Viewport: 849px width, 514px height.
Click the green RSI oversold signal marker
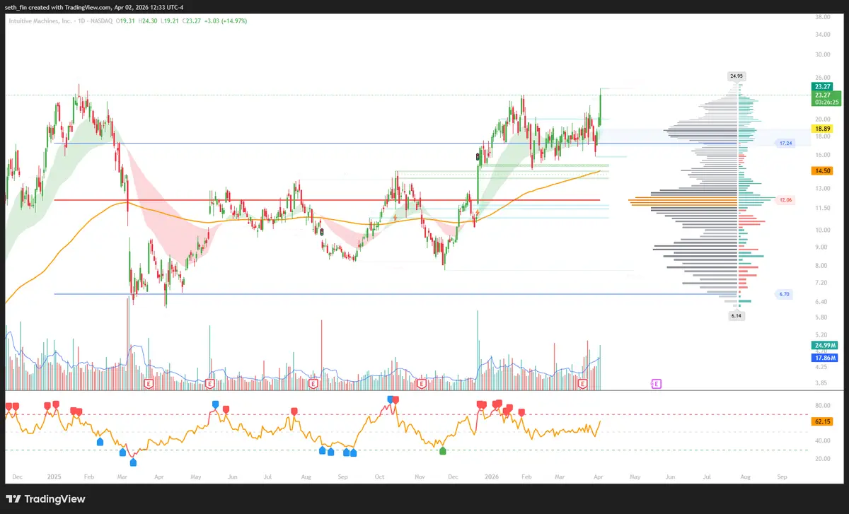pos(443,450)
